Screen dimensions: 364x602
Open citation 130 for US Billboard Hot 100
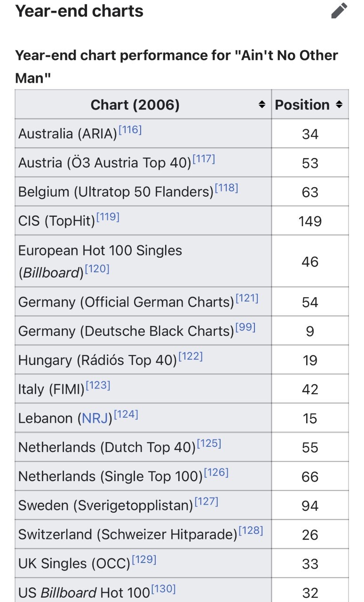pyautogui.click(x=164, y=589)
